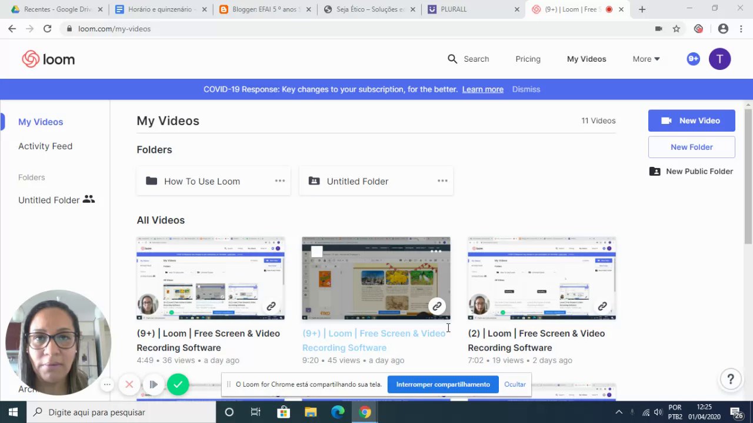Select My Videos in sidebar

tap(41, 122)
